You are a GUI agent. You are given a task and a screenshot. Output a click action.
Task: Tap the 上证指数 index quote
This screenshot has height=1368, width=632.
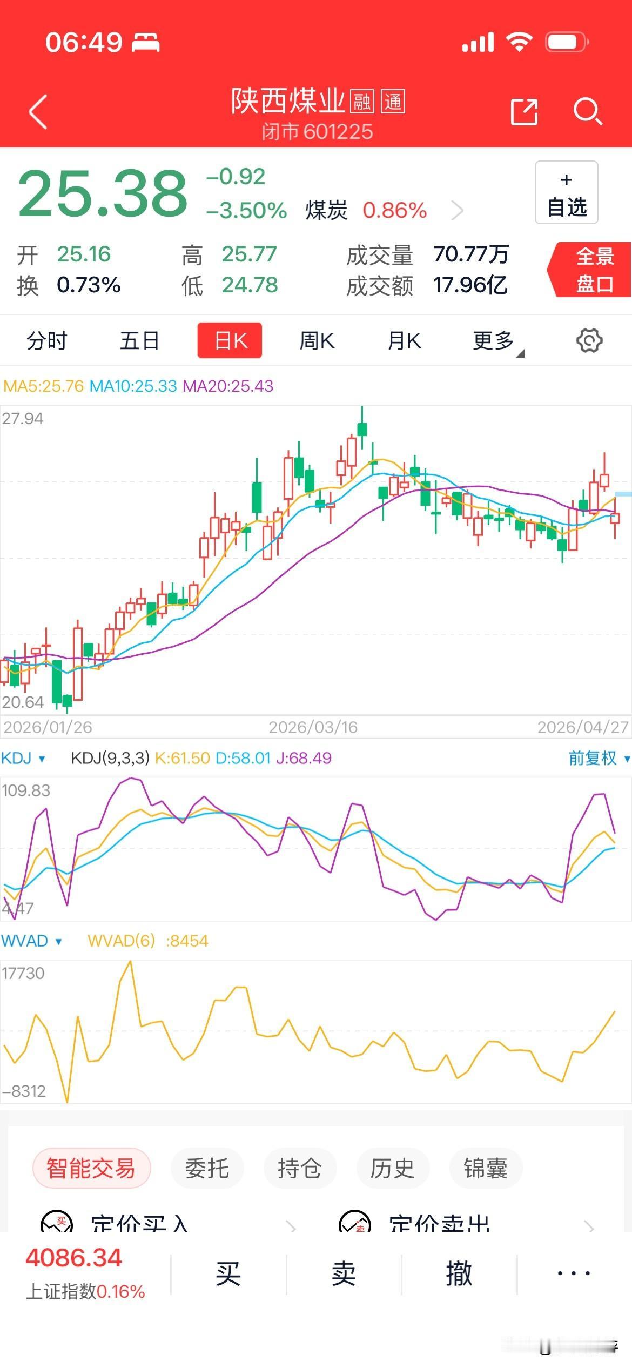click(85, 1274)
